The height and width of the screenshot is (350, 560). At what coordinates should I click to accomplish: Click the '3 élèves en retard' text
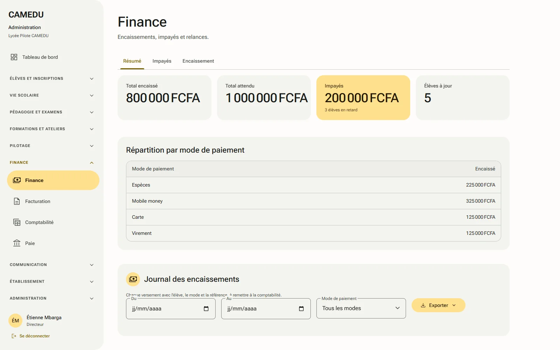[x=341, y=110]
